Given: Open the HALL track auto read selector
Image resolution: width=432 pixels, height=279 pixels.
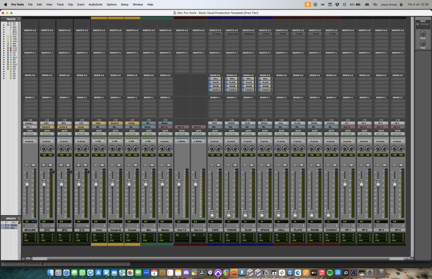Looking at the screenshot, I should coord(281,134).
